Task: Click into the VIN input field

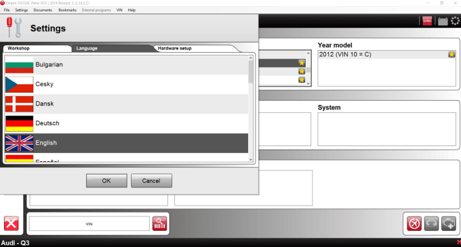Action: click(x=89, y=224)
